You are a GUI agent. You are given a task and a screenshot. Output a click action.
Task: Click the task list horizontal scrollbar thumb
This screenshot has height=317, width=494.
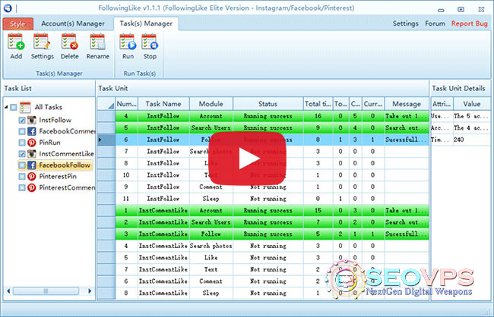(x=46, y=291)
